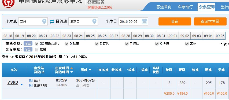229x100 pixels.
Task: Click the orange 查询 search button
Action: [175, 21]
